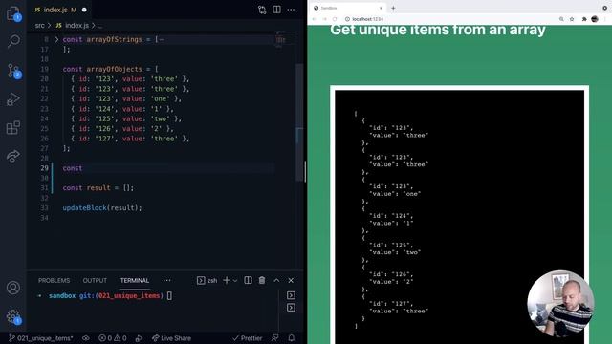612x344 pixels.
Task: Close the terminal panel
Action: click(291, 280)
